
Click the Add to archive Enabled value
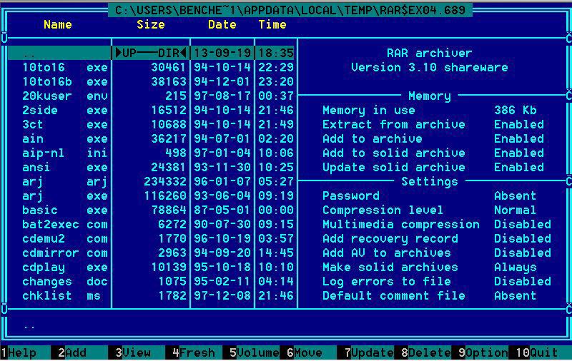tap(519, 138)
